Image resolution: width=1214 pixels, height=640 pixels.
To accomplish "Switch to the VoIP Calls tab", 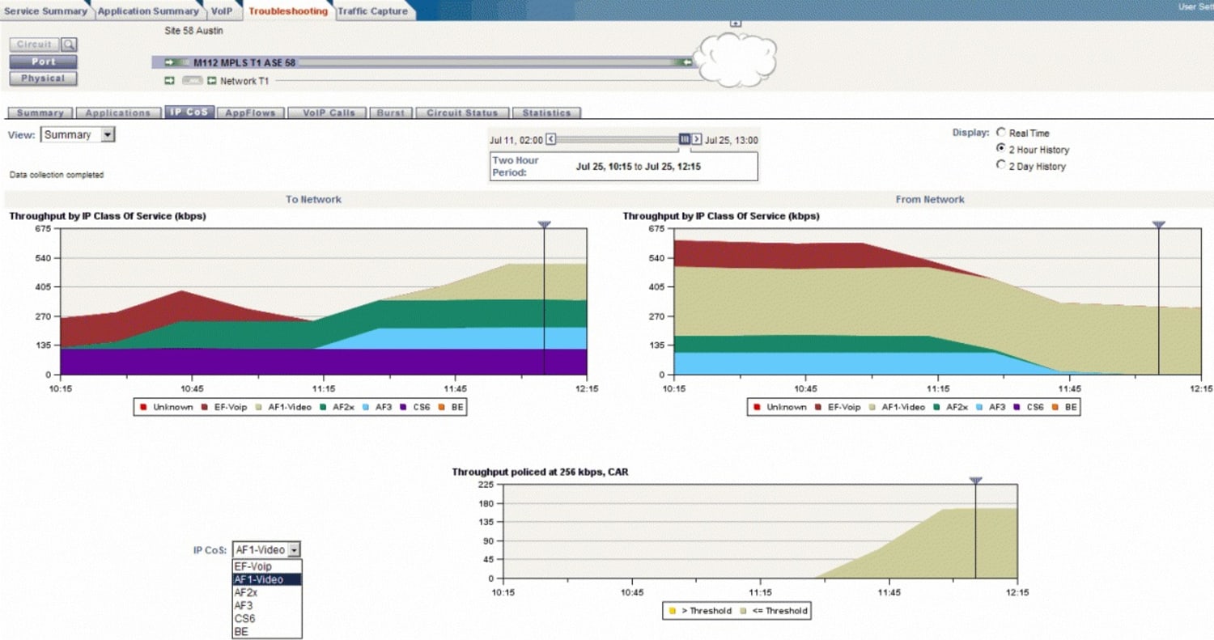I will [x=326, y=112].
